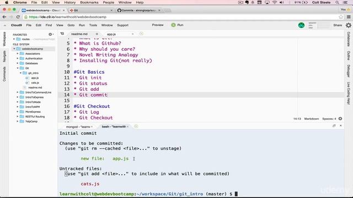This screenshot has width=353, height=198.
Task: Click the editor pane tab-list icon
Action: [62, 34]
